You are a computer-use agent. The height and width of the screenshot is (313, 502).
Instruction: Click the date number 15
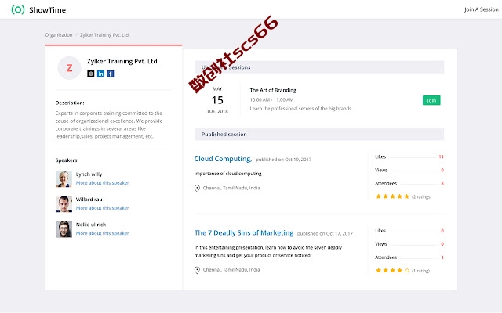[217, 100]
